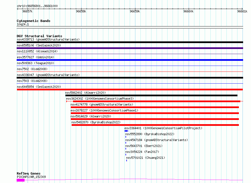This screenshot has width=251, height=183.
Task: Click the red bar under esv2678227
Action: click(x=155, y=113)
